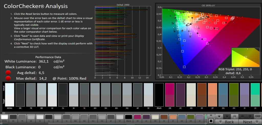
Task: Select the lavender 2I patch in selector strip
Action: pos(200,118)
